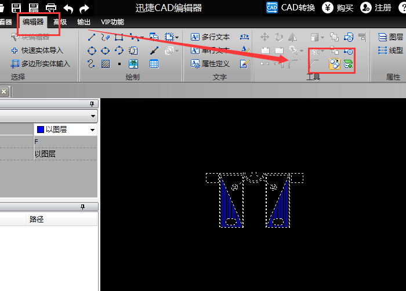Switch to the 编辑器 tab
Viewport: 406px width, 291px height.
click(33, 22)
